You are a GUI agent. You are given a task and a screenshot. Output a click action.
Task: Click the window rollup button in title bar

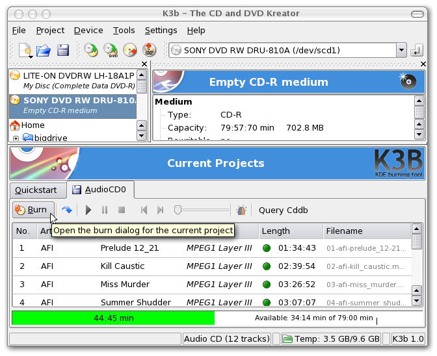417,14
